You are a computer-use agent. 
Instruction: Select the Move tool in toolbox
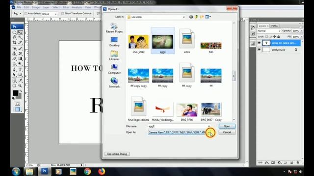click(20, 32)
